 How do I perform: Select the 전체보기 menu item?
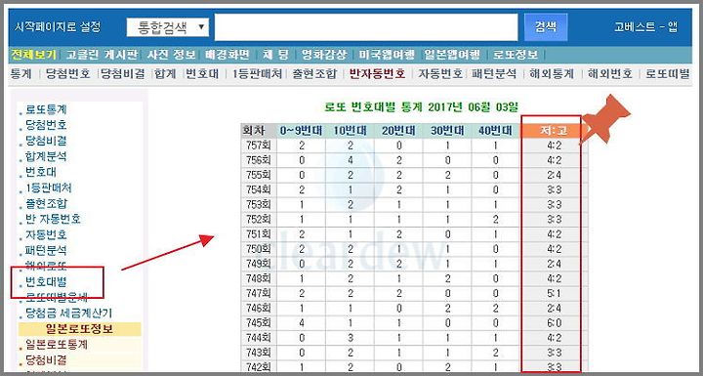tap(33, 55)
